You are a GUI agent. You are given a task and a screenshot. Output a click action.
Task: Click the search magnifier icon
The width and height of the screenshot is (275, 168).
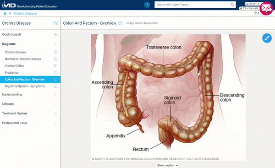pos(232,5)
